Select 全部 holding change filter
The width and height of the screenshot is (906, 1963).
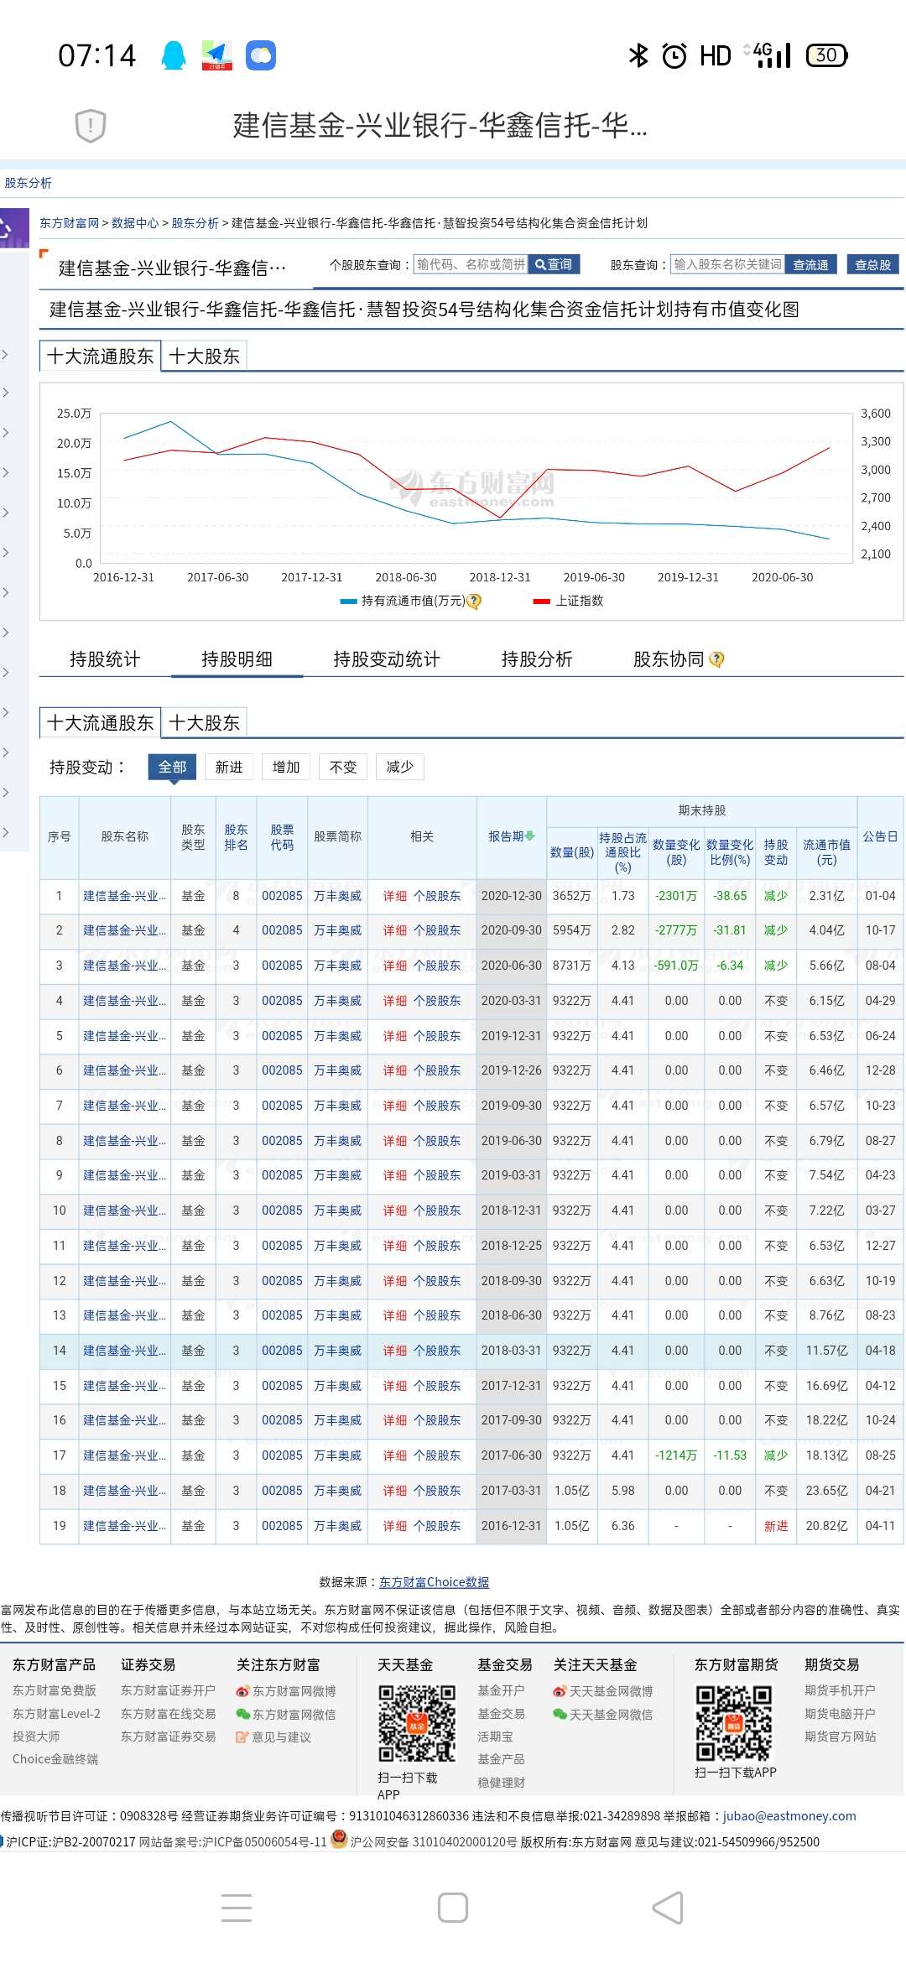tap(173, 767)
